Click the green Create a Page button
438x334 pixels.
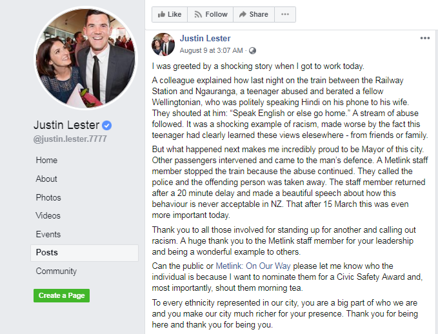click(61, 295)
